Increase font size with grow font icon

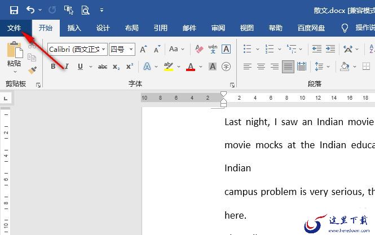(x=143, y=49)
